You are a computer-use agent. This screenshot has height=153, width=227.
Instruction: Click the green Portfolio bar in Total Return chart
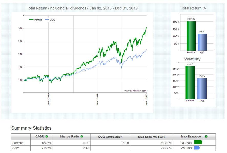point(191,36)
